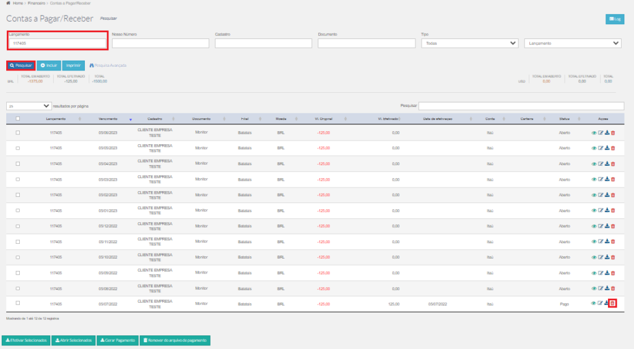Sort table by Documento column

coord(201,119)
